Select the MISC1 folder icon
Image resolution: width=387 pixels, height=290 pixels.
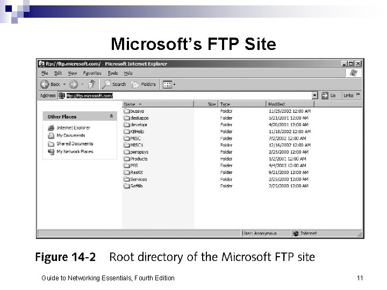[x=127, y=145]
